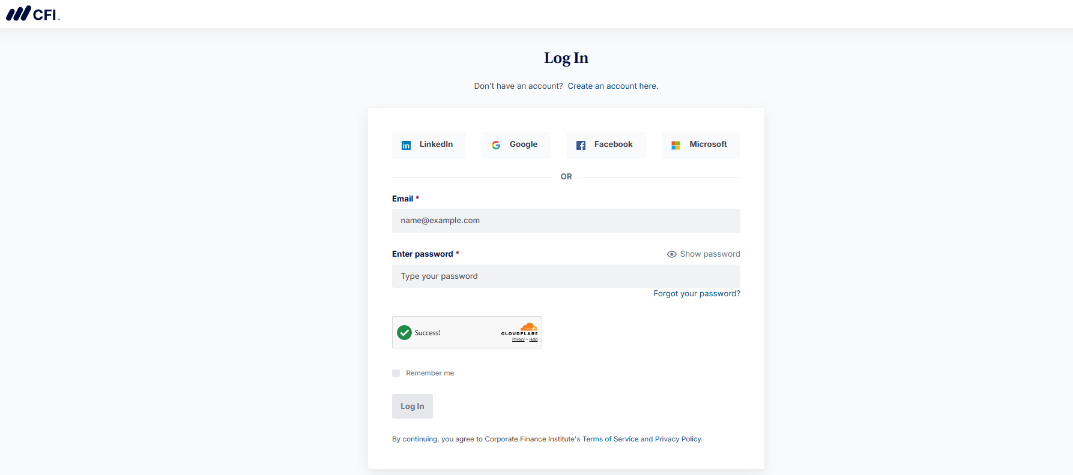Click the OR separator text
Screen dimensions: 1073x475
click(566, 177)
